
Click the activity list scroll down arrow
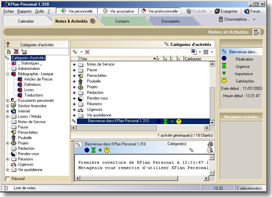pyautogui.click(x=212, y=122)
